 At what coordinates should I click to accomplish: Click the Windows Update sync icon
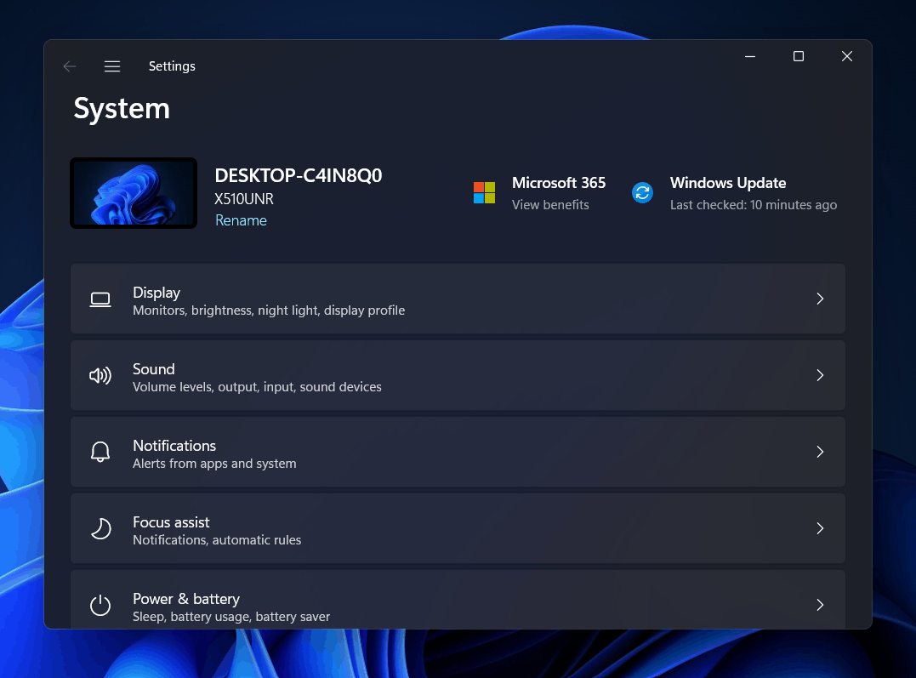pyautogui.click(x=642, y=193)
